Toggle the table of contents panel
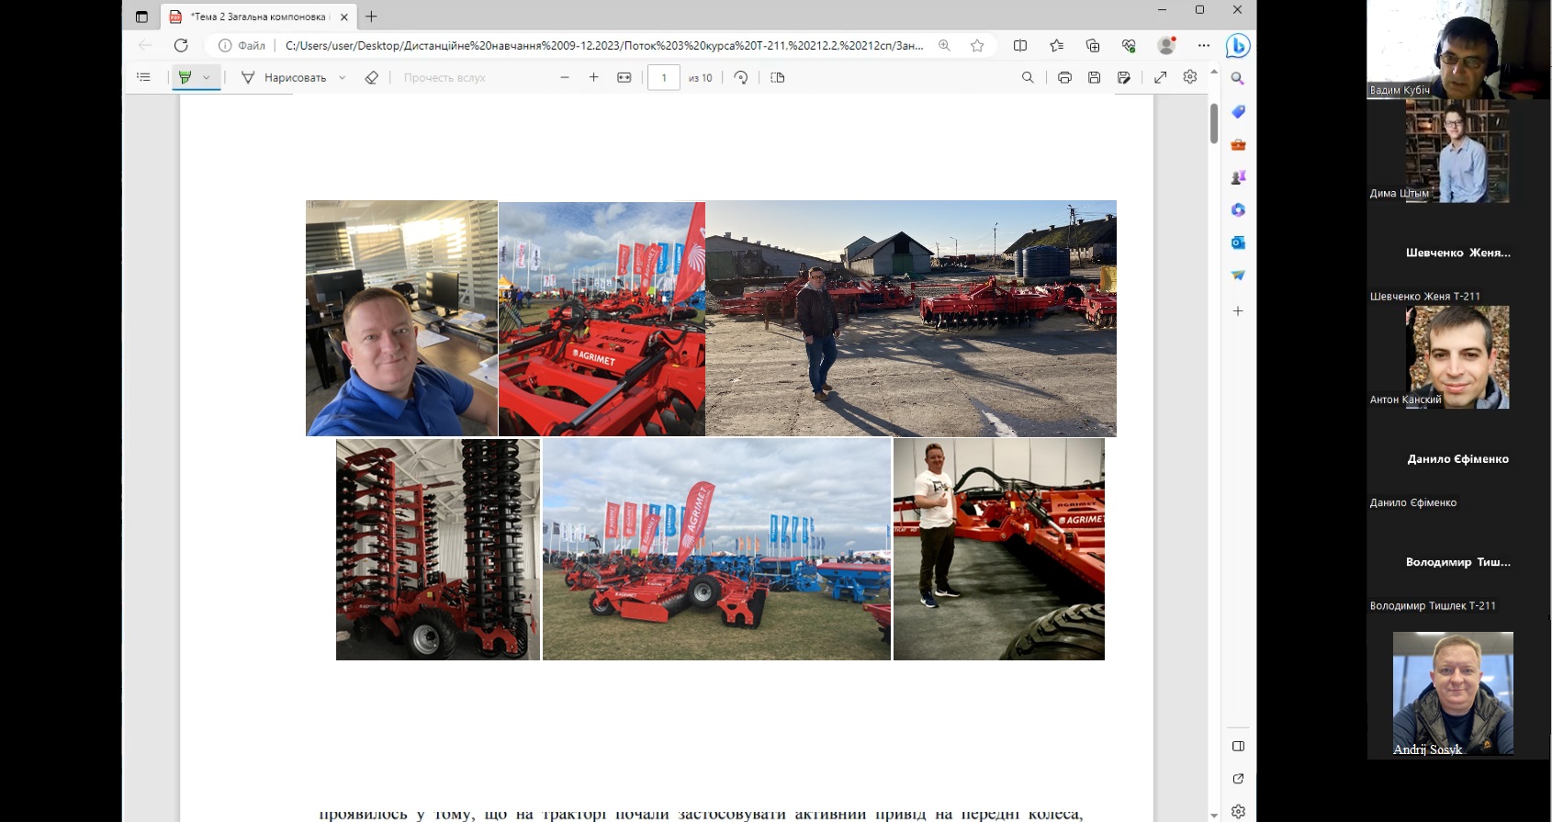Viewport: 1552px width, 822px height. coord(143,77)
